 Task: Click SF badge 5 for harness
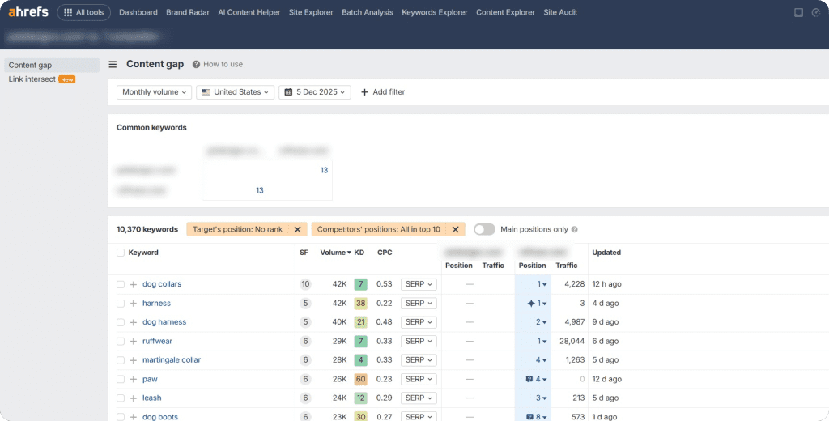[x=305, y=303]
